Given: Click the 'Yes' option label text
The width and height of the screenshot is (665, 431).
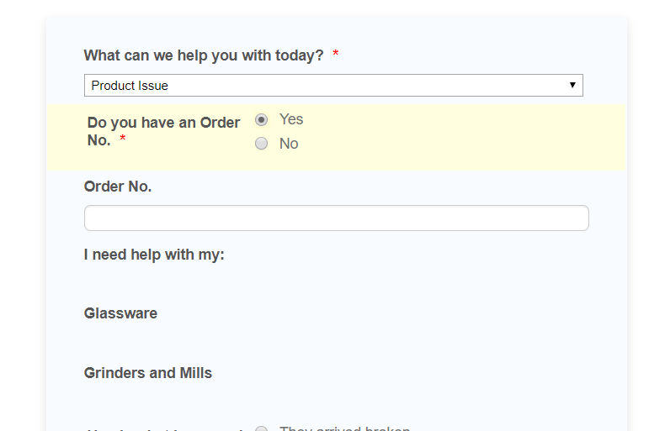Looking at the screenshot, I should pyautogui.click(x=291, y=119).
